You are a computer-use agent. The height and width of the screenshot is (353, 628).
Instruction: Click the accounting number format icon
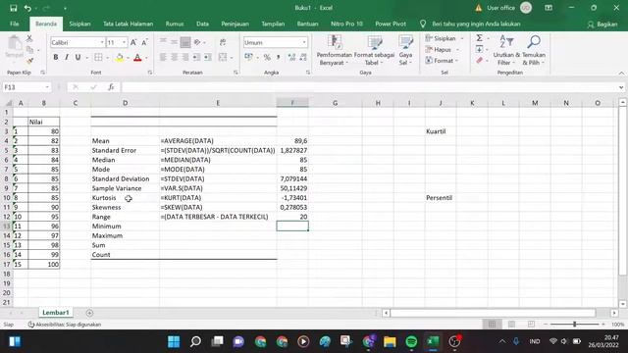point(248,58)
